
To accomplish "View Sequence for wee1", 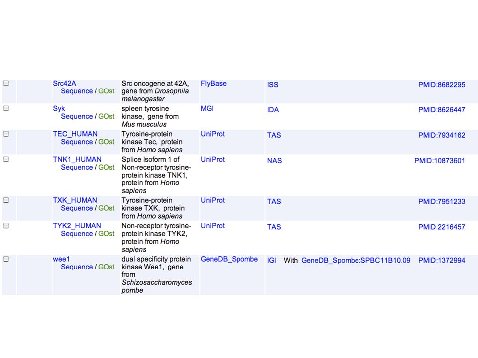I will click(77, 267).
